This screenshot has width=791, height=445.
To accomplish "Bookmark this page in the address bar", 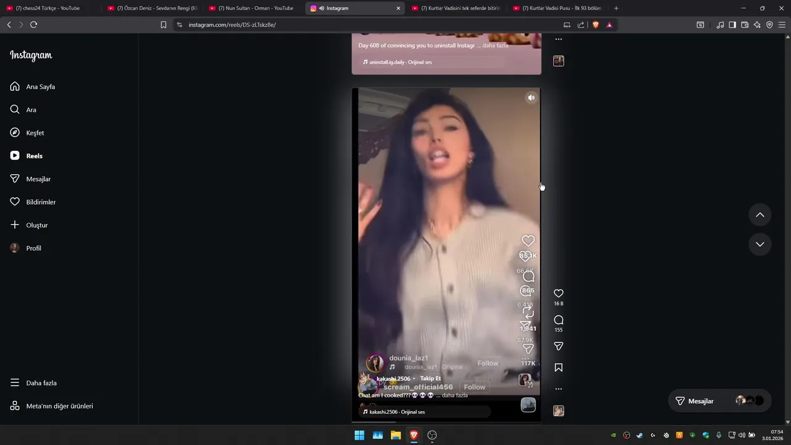I will click(x=164, y=25).
